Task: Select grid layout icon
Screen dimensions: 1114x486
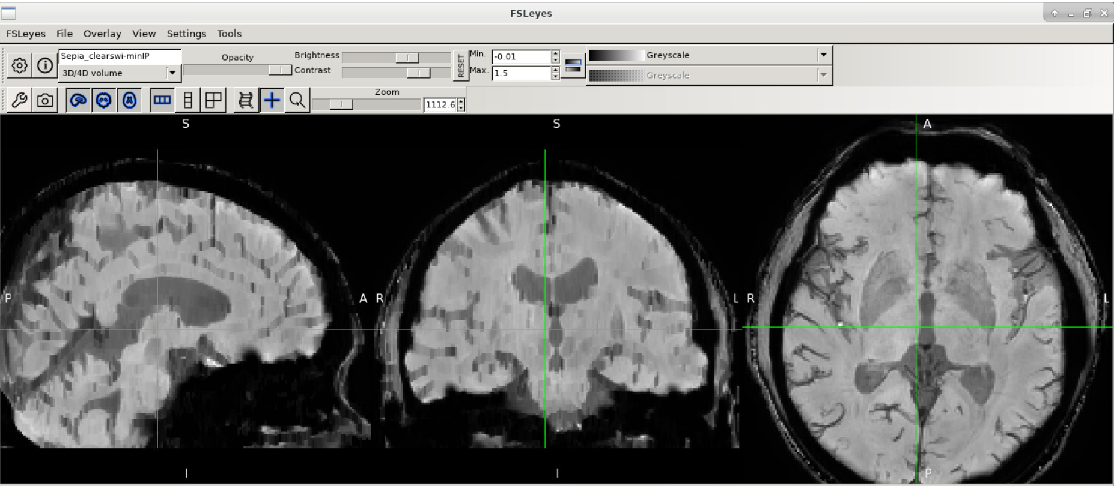Action: pyautogui.click(x=213, y=100)
